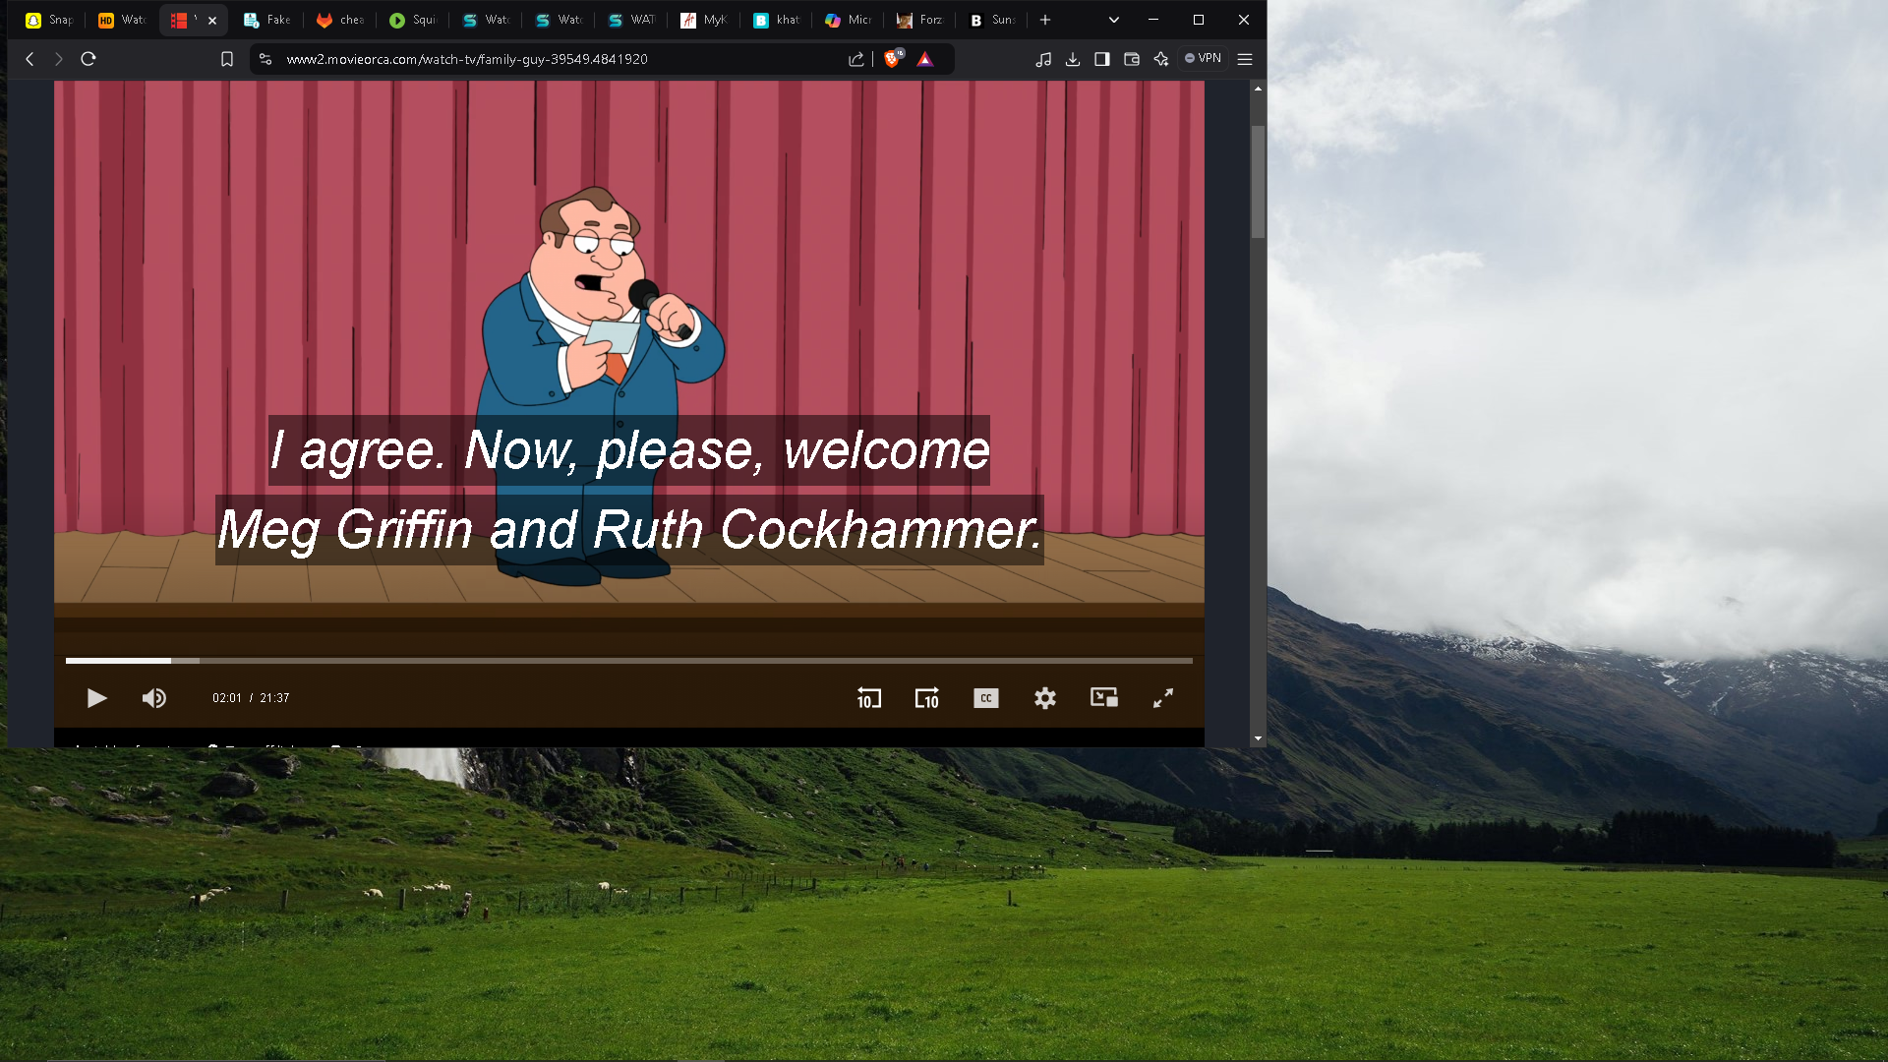The height and width of the screenshot is (1062, 1888).
Task: Switch to the HD Watch tab
Action: coord(122,20)
